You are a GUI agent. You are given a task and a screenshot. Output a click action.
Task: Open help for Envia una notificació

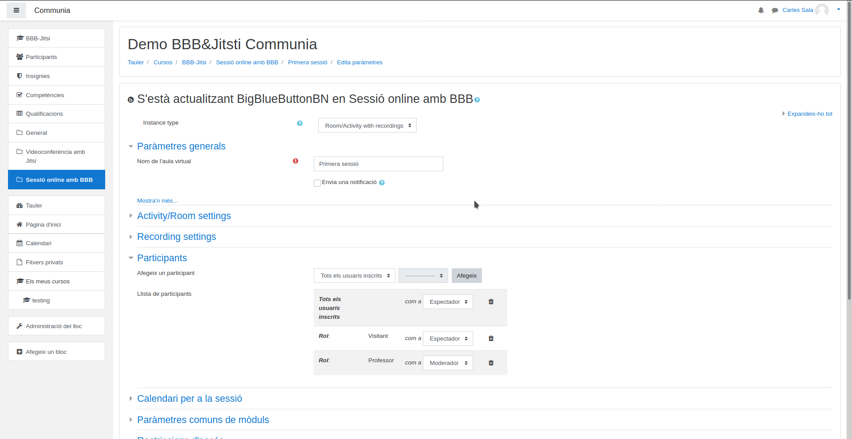[382, 183]
